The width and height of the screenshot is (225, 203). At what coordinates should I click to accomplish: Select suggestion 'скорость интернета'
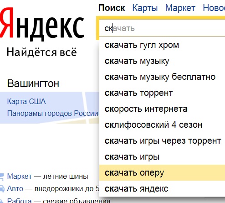coord(162,109)
